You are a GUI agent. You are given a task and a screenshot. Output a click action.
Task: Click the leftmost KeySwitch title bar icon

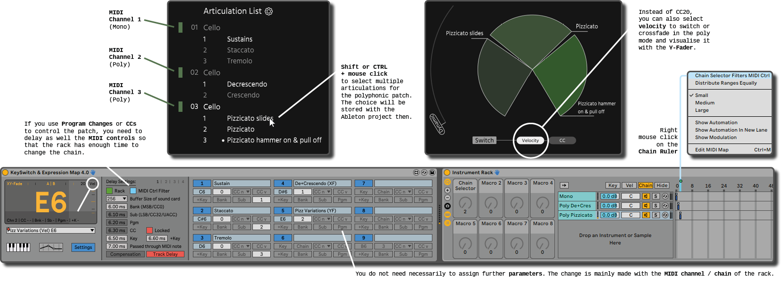(x=416, y=173)
